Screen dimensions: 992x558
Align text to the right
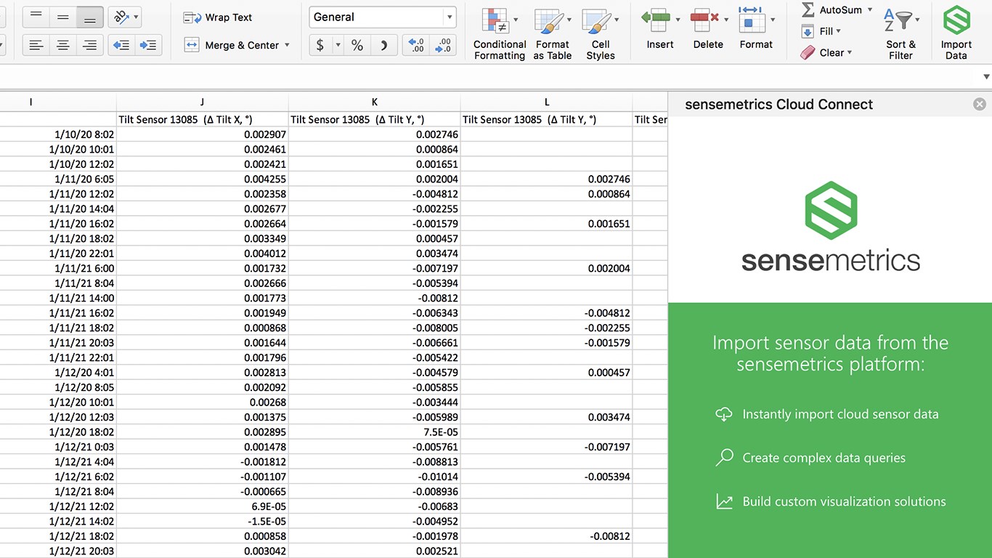tap(89, 45)
